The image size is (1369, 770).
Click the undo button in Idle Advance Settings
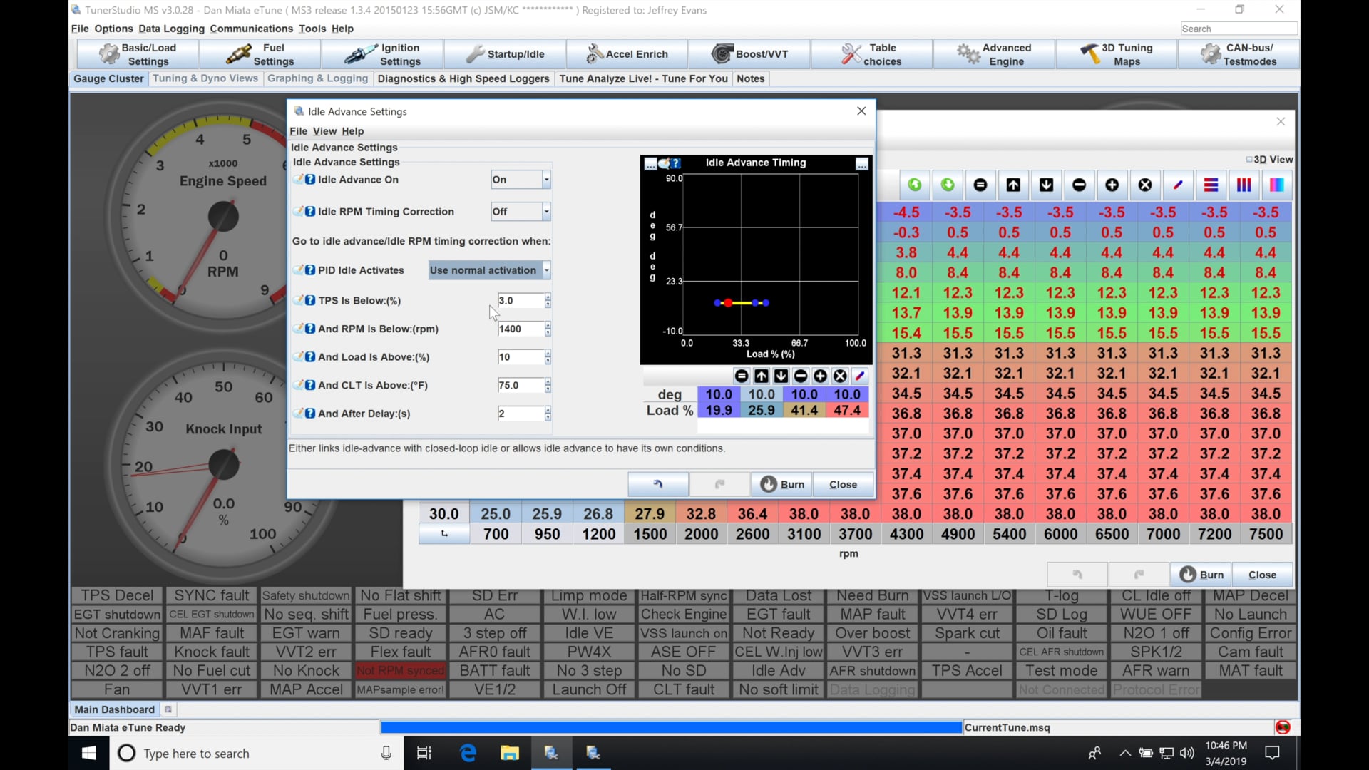(657, 484)
